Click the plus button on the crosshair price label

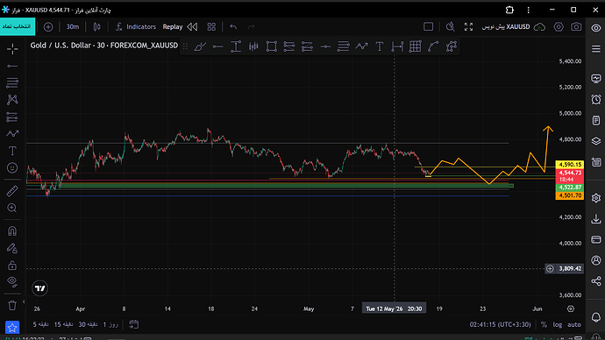[x=550, y=269]
